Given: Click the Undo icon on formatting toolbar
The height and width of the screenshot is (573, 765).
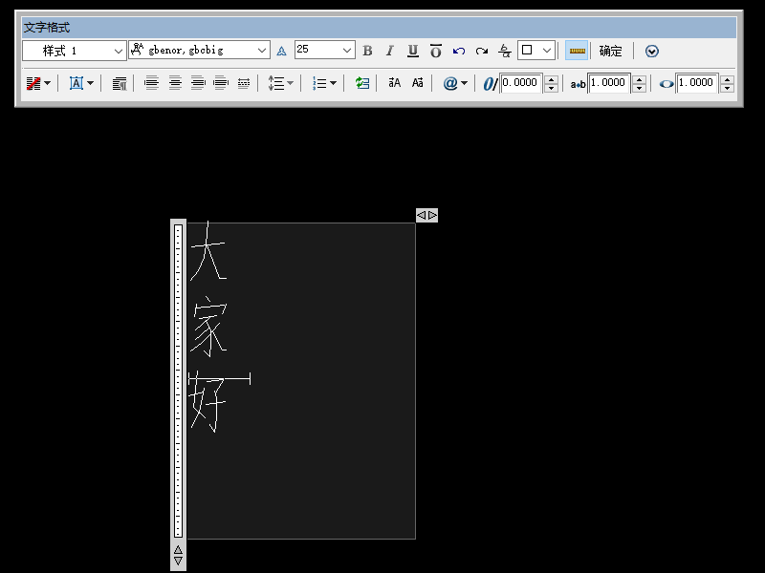Looking at the screenshot, I should (x=459, y=51).
